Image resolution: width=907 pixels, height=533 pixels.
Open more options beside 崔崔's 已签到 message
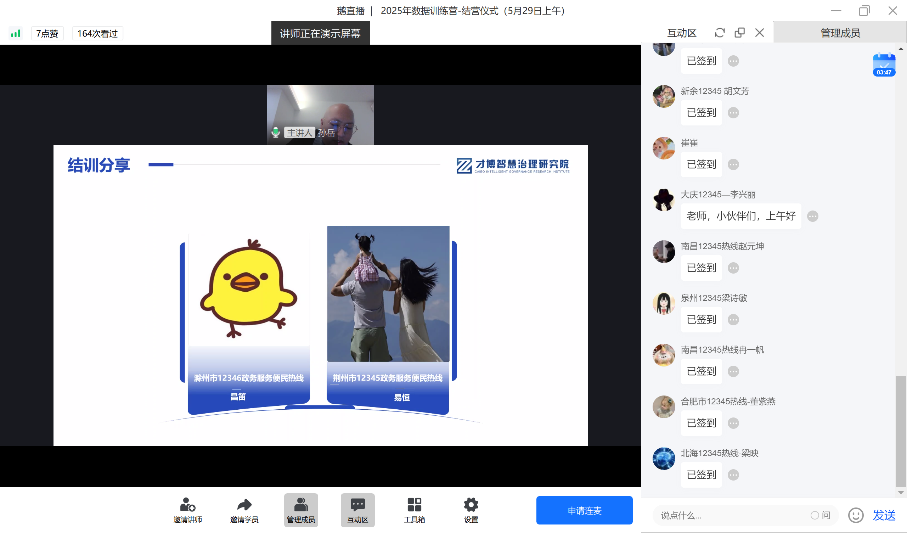pyautogui.click(x=733, y=164)
